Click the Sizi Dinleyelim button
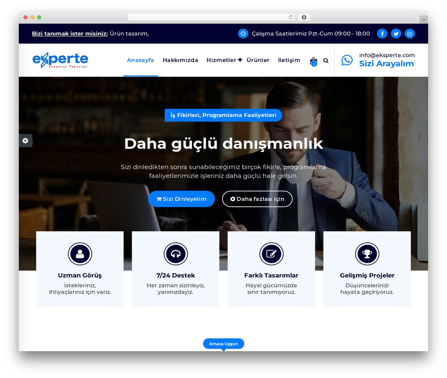 click(x=181, y=199)
